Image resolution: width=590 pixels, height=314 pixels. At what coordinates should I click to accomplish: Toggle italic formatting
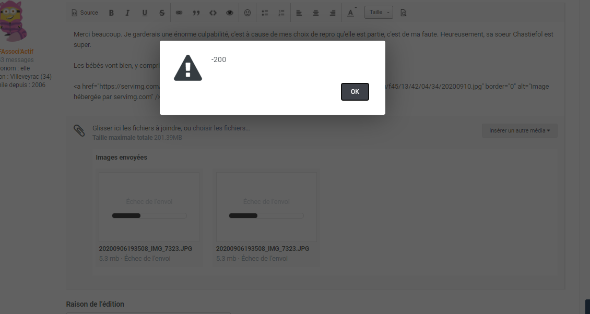[x=127, y=13]
